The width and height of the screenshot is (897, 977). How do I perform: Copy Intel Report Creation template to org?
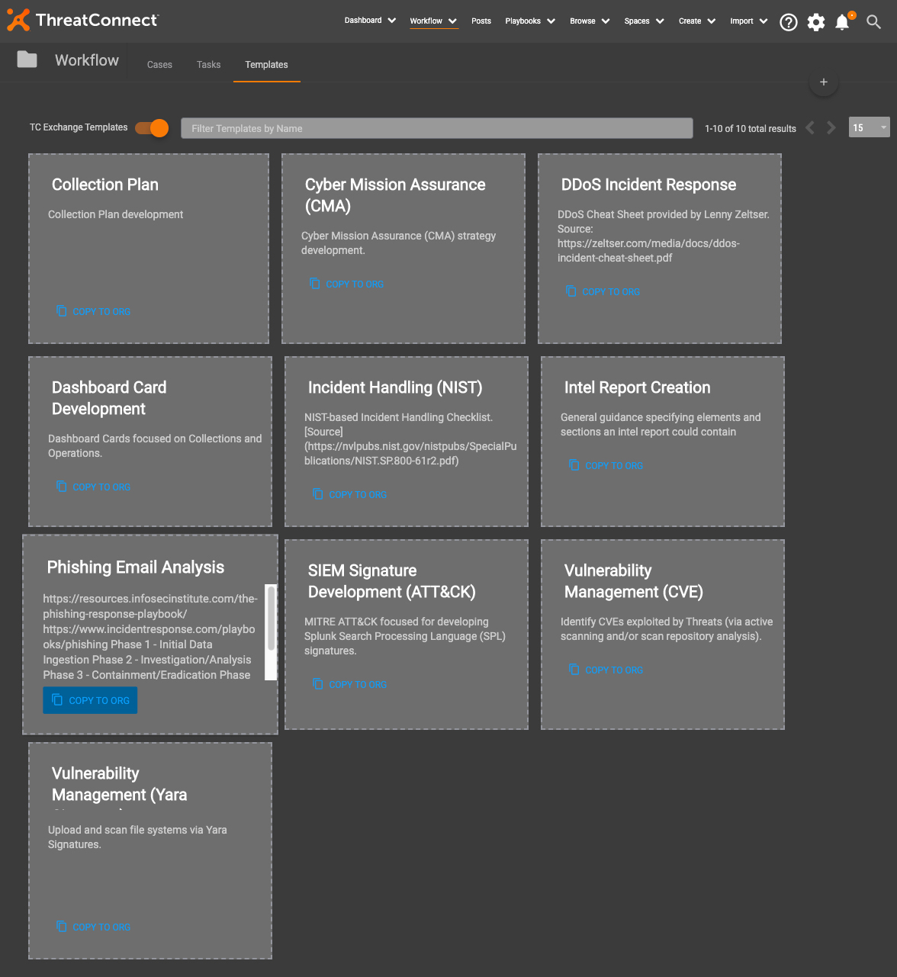(606, 465)
